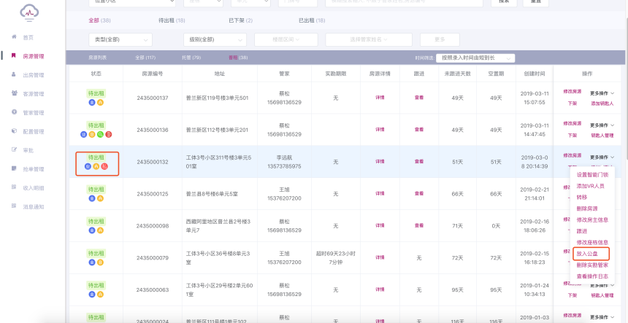
Task: Choose 修改房主信息 from the menu
Action: point(592,220)
